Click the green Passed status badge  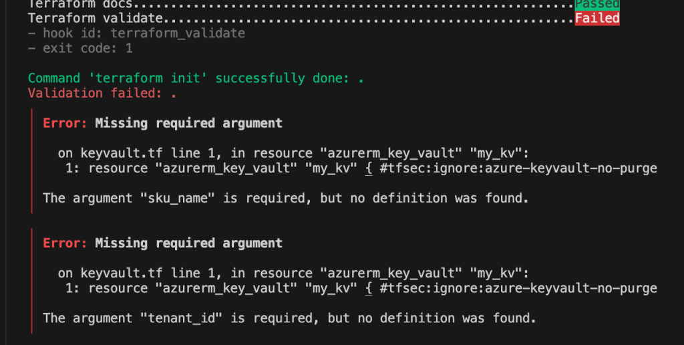tap(597, 3)
